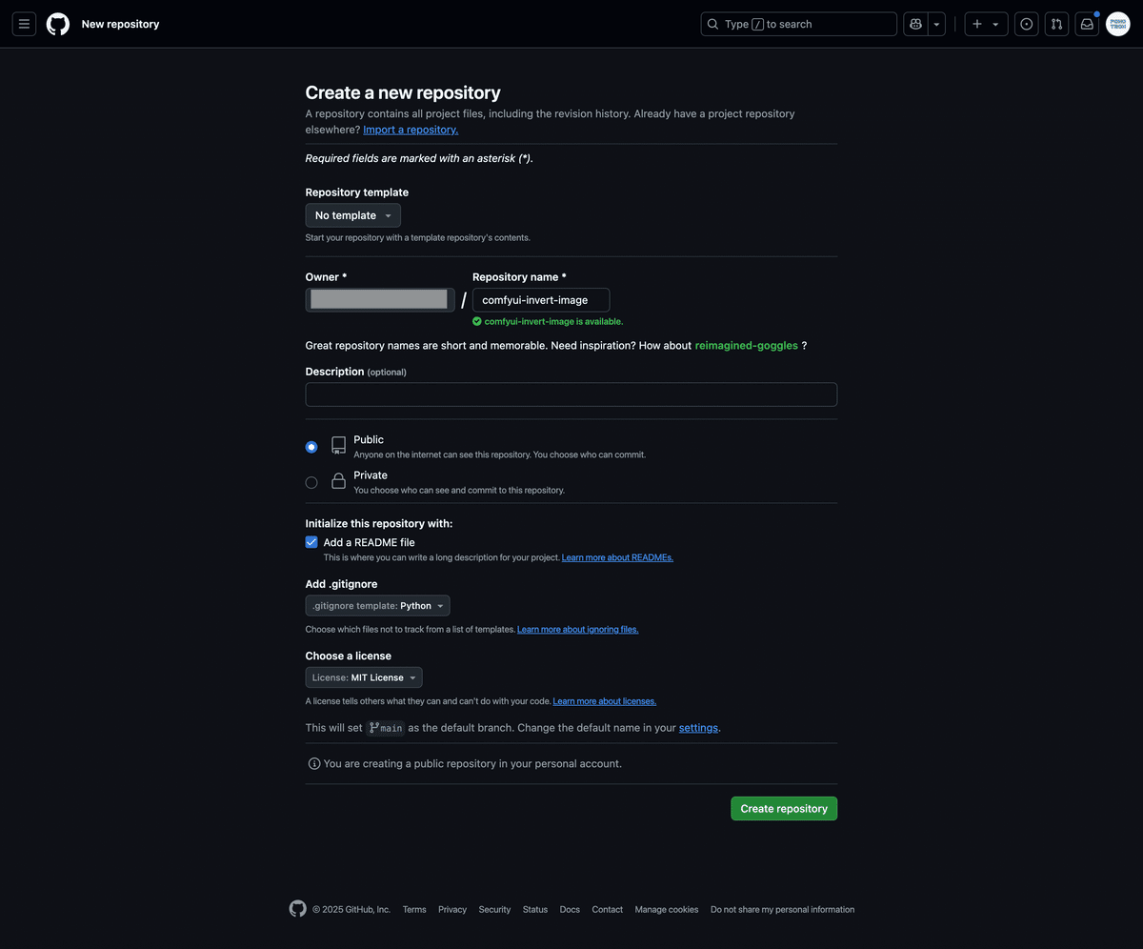This screenshot has height=949, width=1143.
Task: Select the Public visibility radio button
Action: point(311,447)
